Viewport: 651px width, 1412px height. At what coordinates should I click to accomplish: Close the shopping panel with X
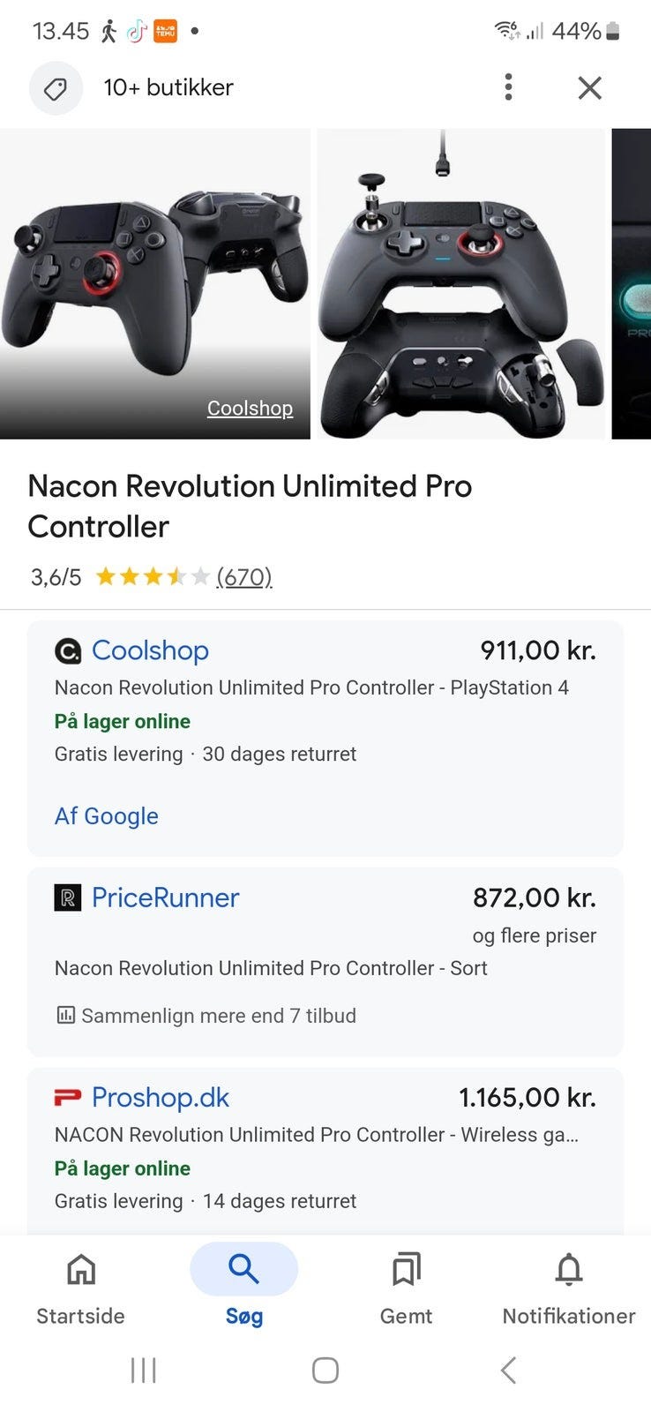point(589,87)
